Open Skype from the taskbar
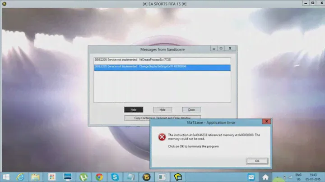 [x=115, y=176]
